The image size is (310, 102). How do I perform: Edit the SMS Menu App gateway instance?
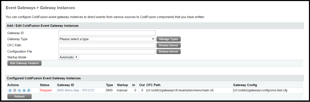pyautogui.click(x=10, y=90)
